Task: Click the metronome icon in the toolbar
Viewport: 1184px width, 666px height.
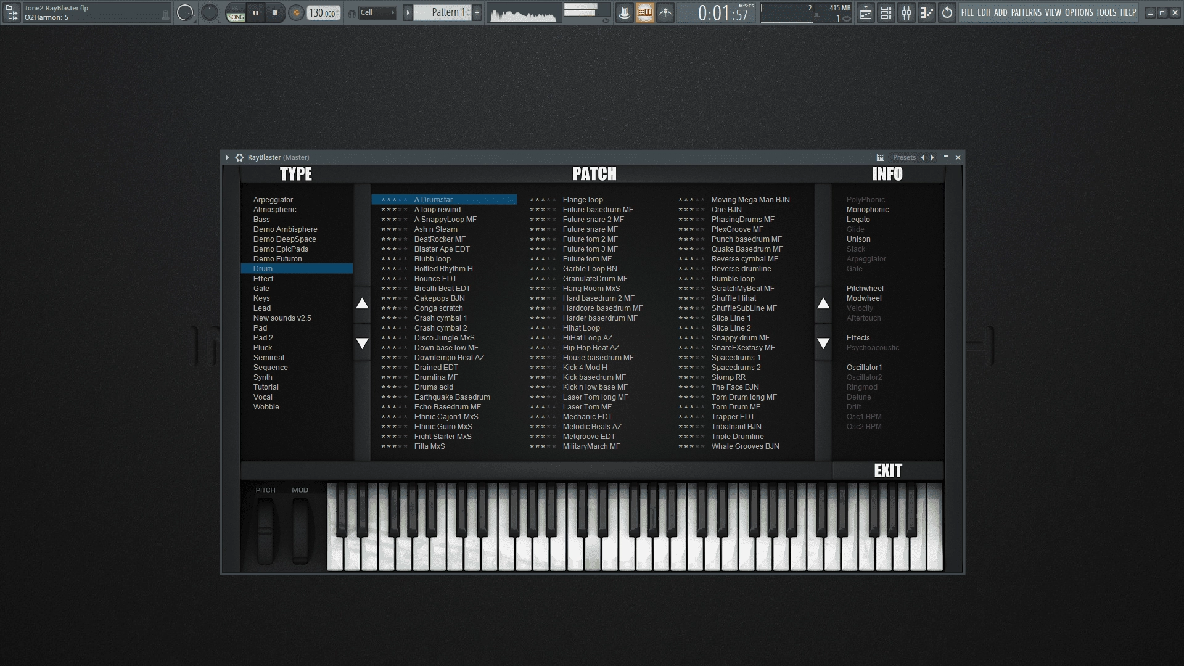Action: click(624, 12)
